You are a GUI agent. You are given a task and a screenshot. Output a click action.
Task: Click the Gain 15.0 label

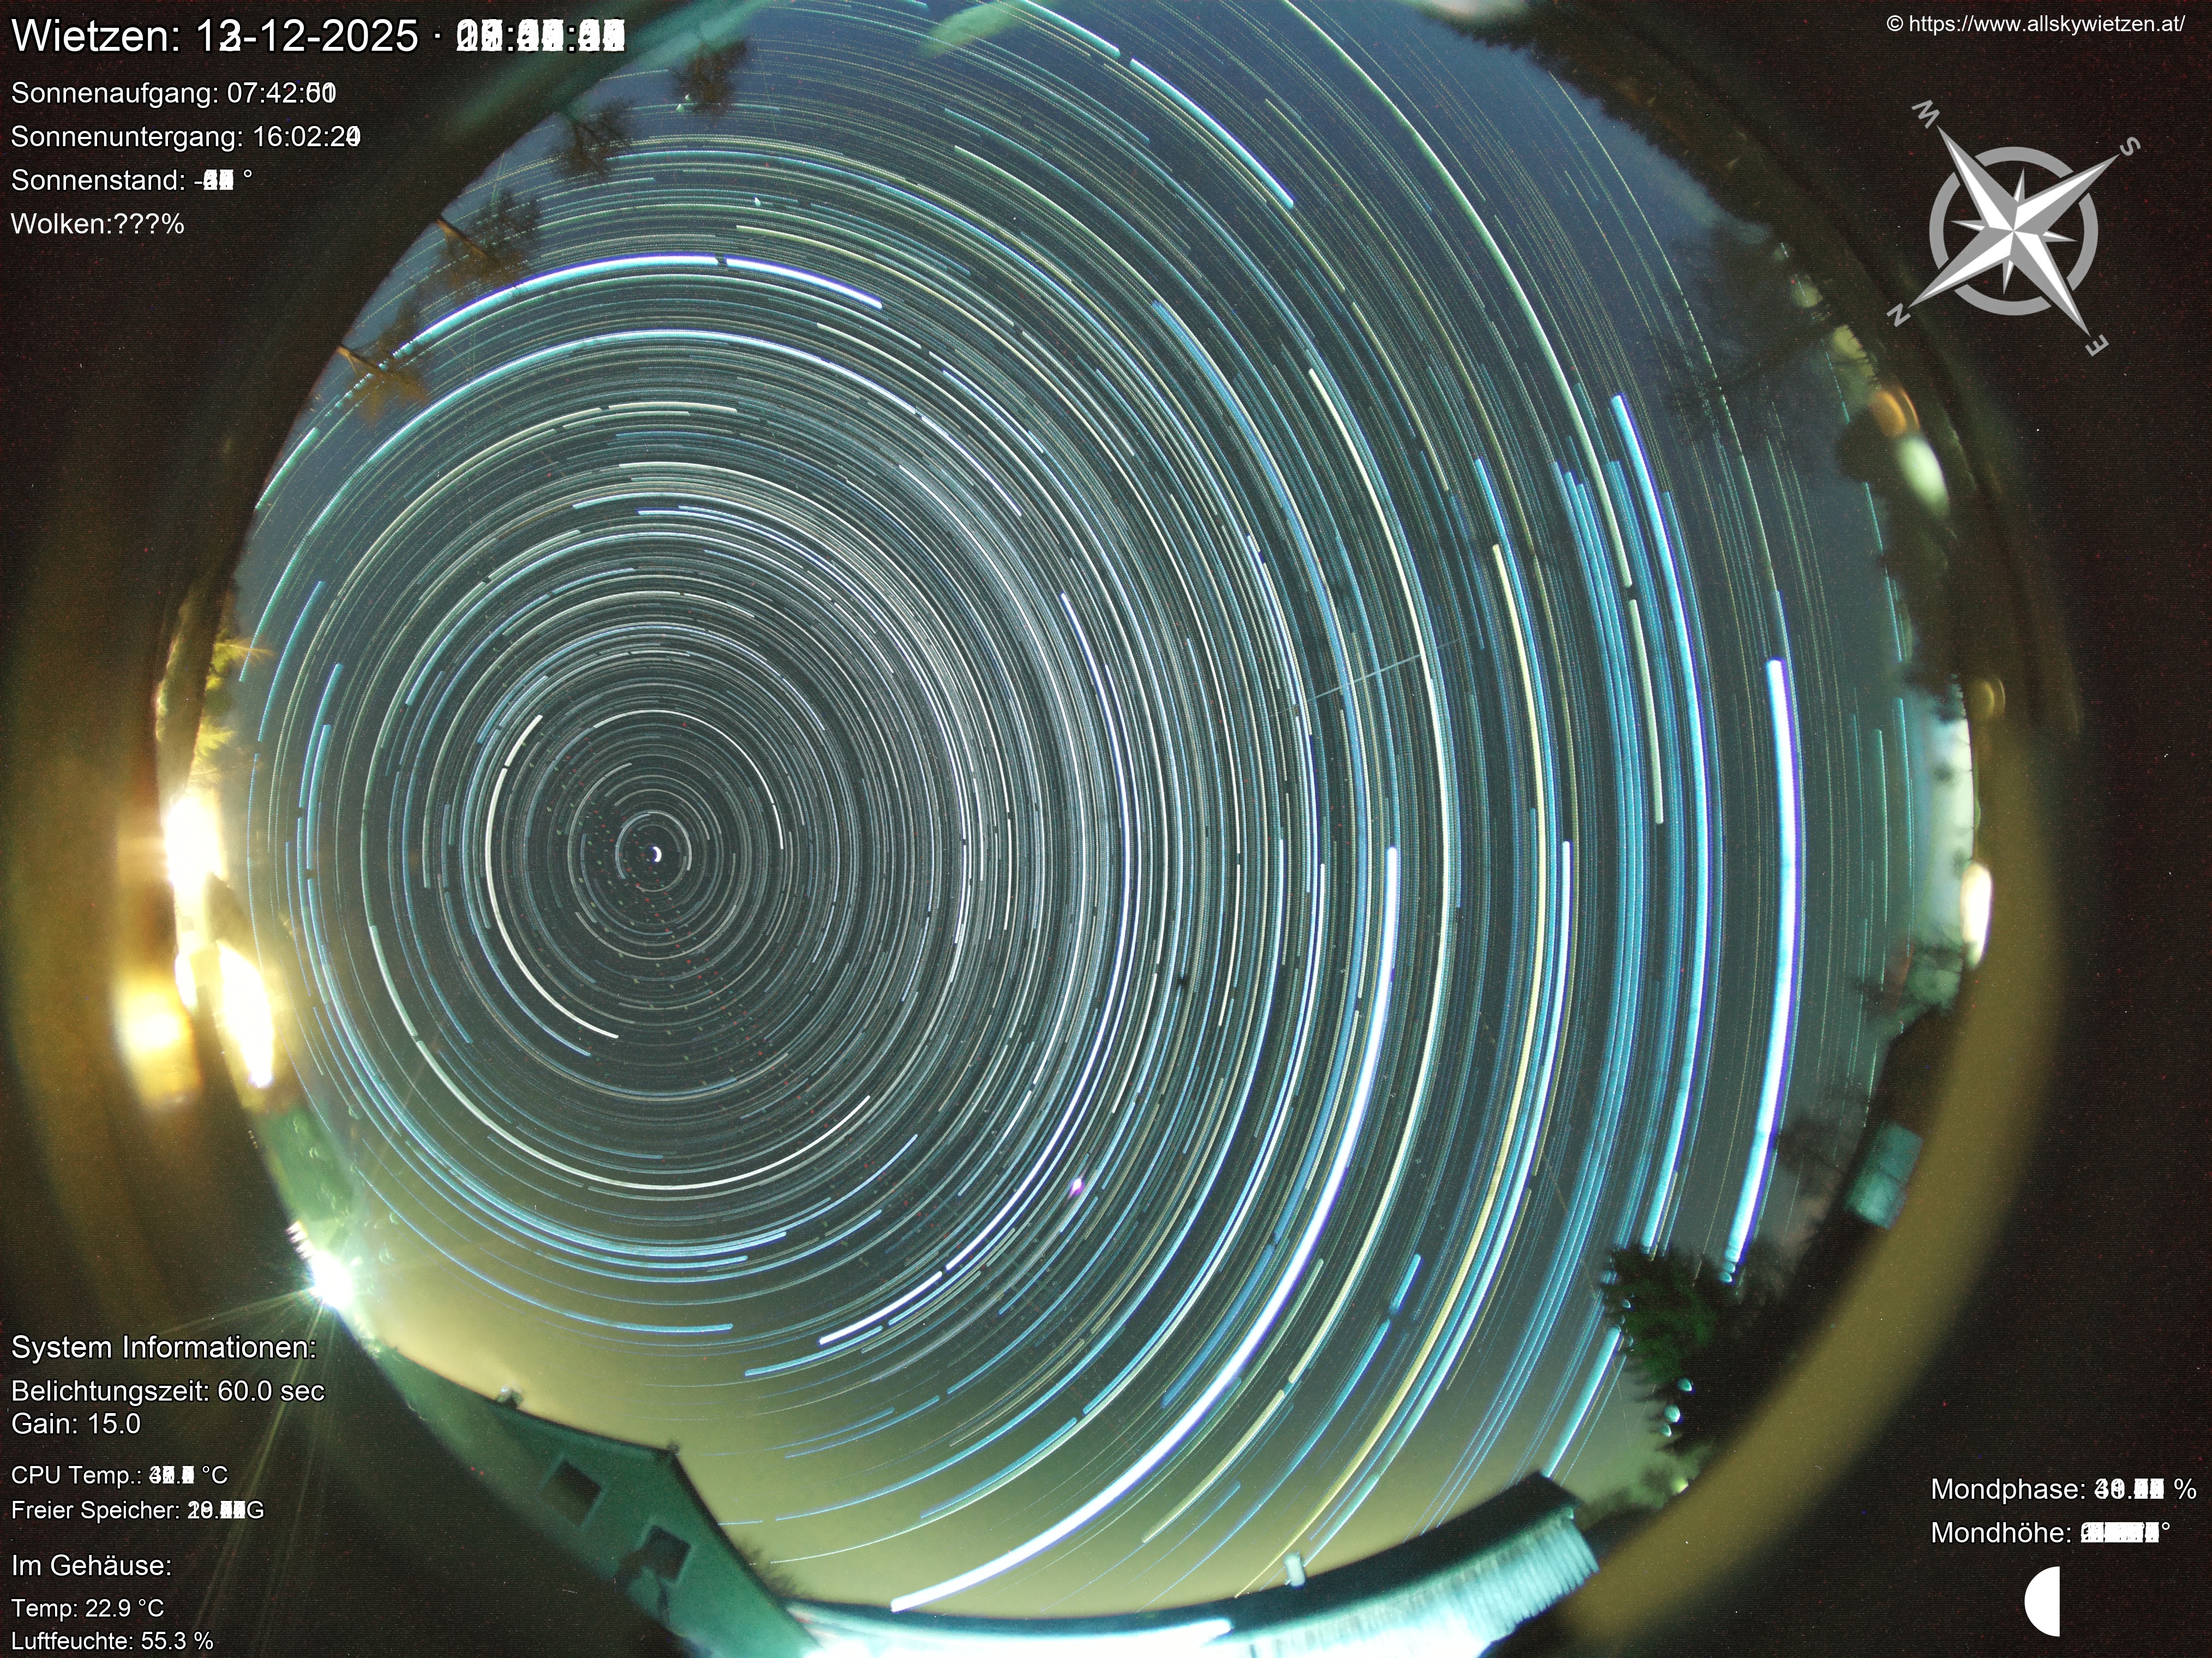(75, 1423)
